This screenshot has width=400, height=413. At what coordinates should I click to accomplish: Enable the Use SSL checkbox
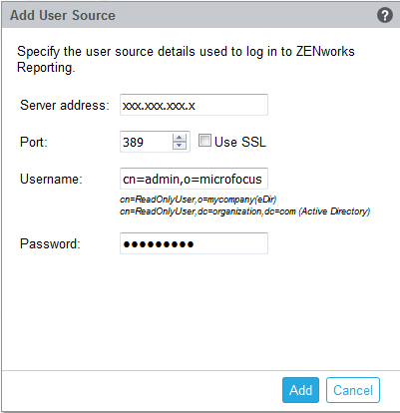tap(204, 141)
